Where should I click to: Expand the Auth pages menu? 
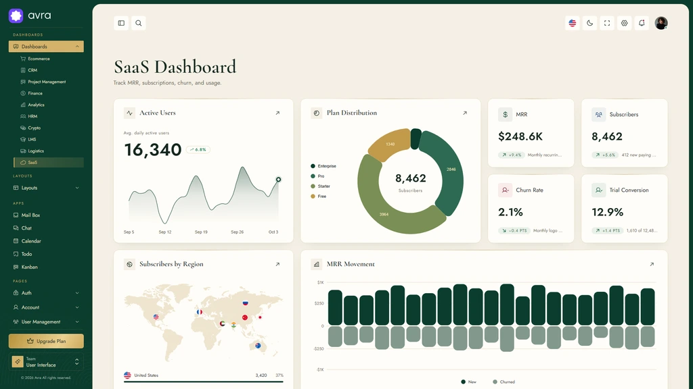46,292
